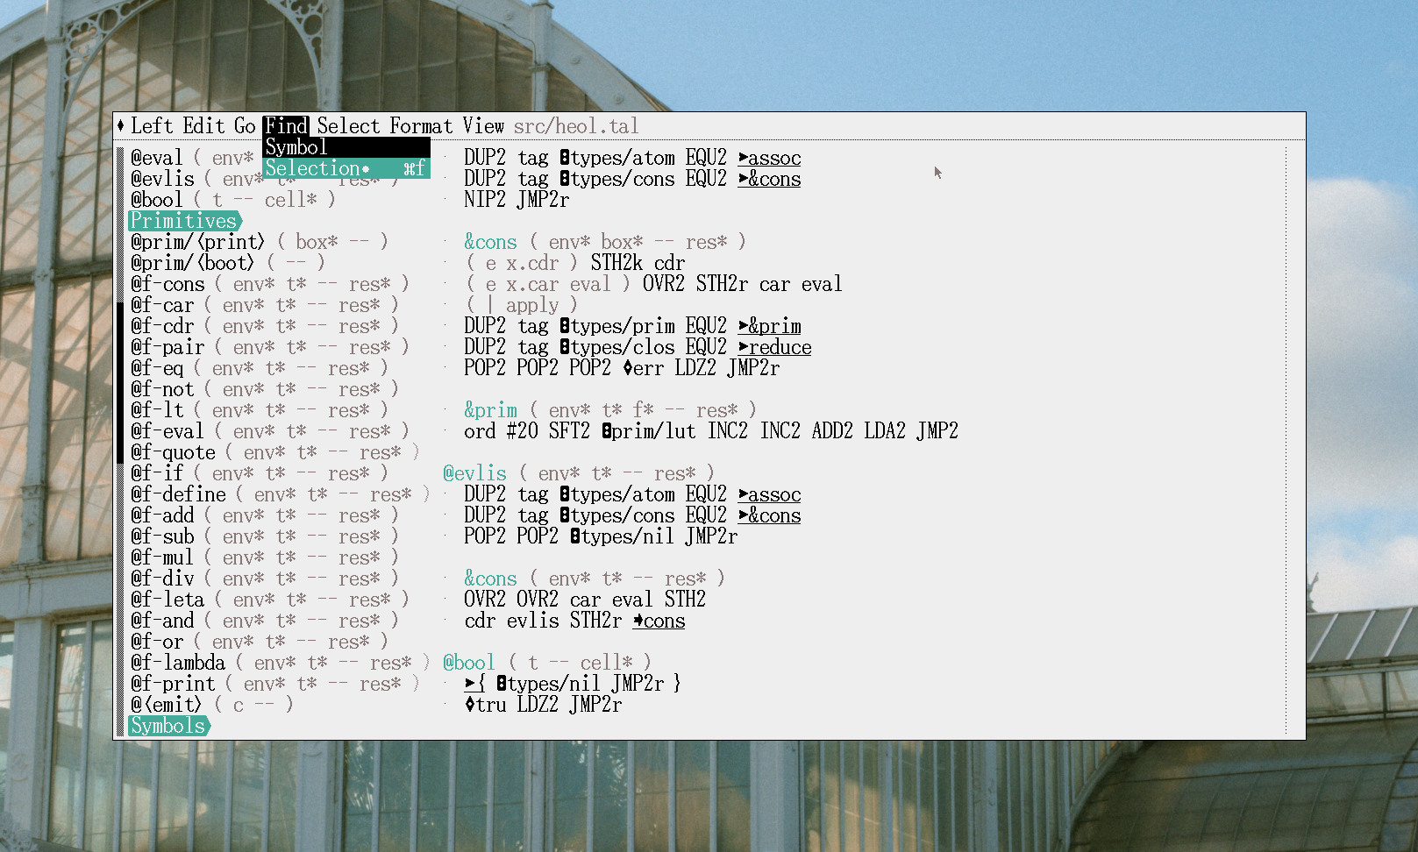Click the highlighted Find menu
The image size is (1418, 852).
pos(286,126)
